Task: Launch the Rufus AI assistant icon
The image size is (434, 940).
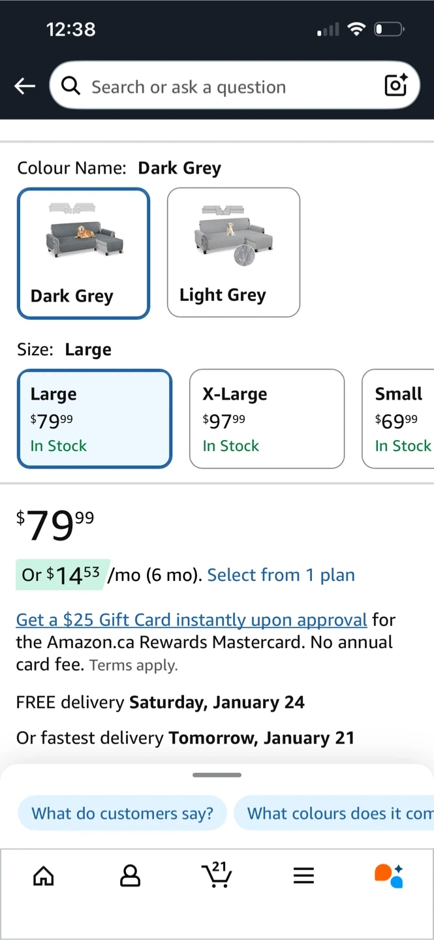Action: pyautogui.click(x=389, y=875)
